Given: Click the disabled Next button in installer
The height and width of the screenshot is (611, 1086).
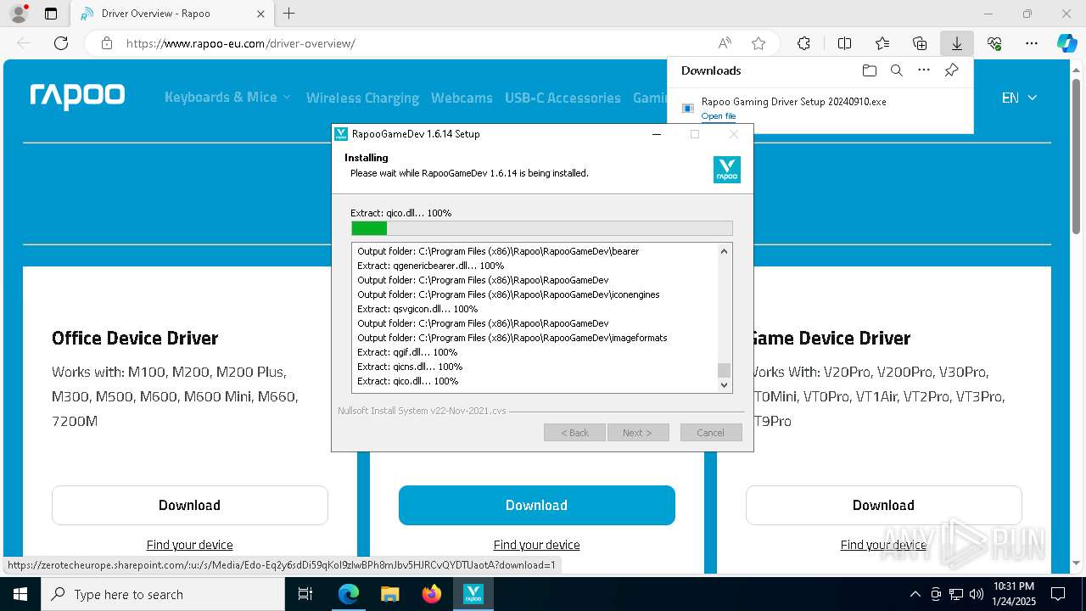Looking at the screenshot, I should point(638,432).
